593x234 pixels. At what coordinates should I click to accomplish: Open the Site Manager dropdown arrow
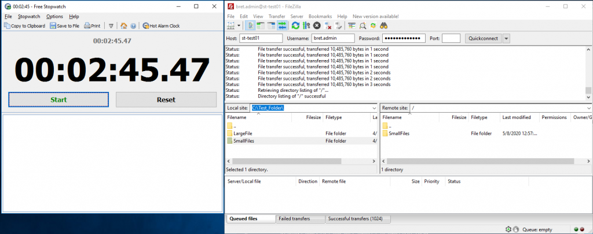click(x=239, y=25)
